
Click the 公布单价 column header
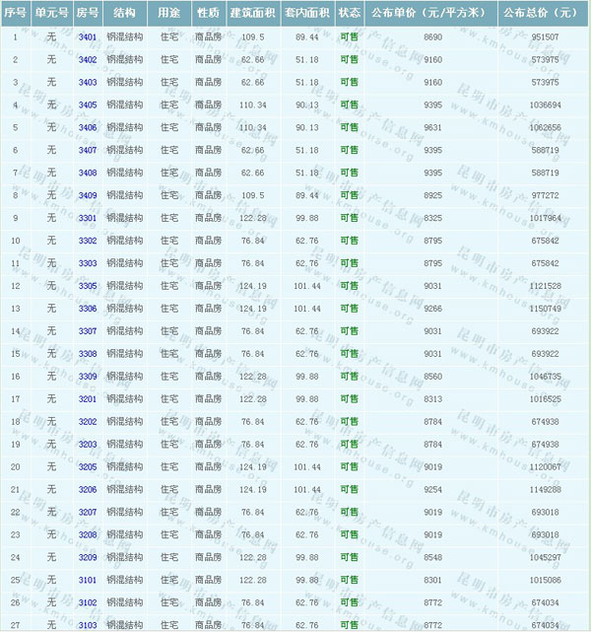coord(426,14)
